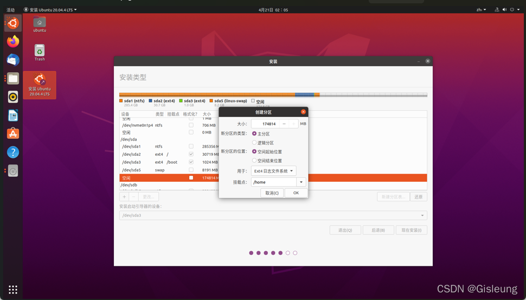Click the orange sda1 (ntfs) legend swatch
Viewport: 526px width, 300px height.
121,101
